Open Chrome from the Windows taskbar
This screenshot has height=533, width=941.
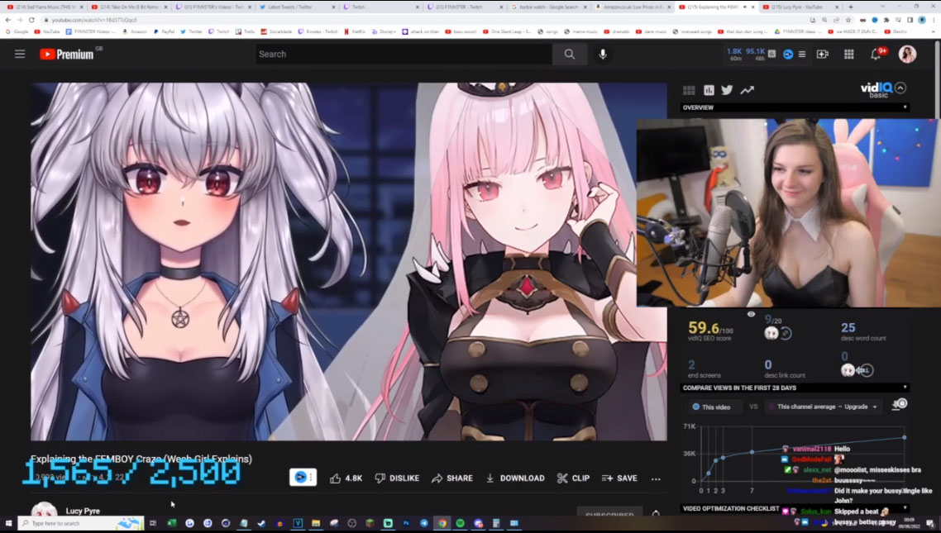(442, 523)
